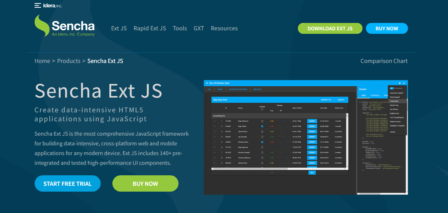Switch to the CONTROLL... tab in Details
The height and width of the screenshot is (213, 448).
click(375, 95)
